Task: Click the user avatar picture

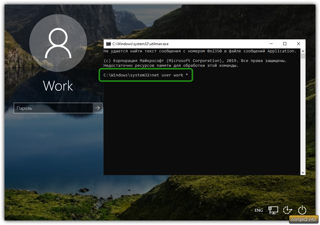Action: click(58, 43)
